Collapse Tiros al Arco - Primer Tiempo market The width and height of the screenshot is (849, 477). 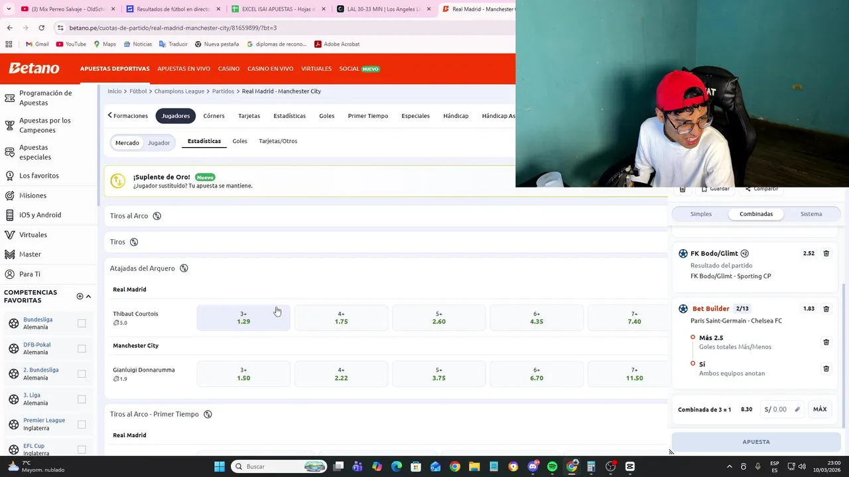pos(386,414)
